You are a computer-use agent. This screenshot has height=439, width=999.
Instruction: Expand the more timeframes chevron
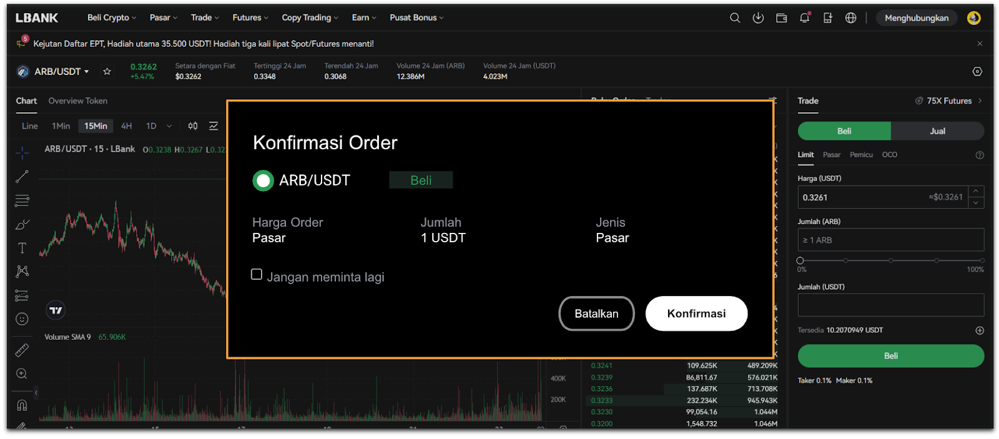tap(169, 126)
